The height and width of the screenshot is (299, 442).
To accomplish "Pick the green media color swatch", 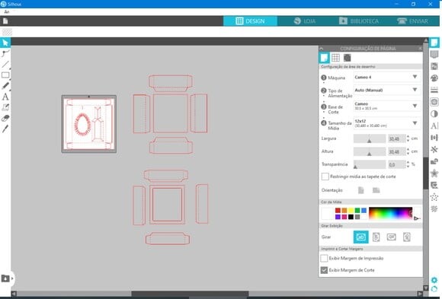I will (x=357, y=210).
